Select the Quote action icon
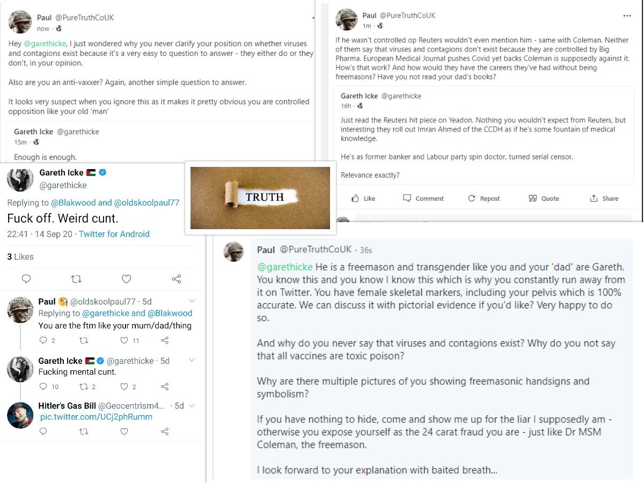Screen dimensions: 644x483 [532, 199]
